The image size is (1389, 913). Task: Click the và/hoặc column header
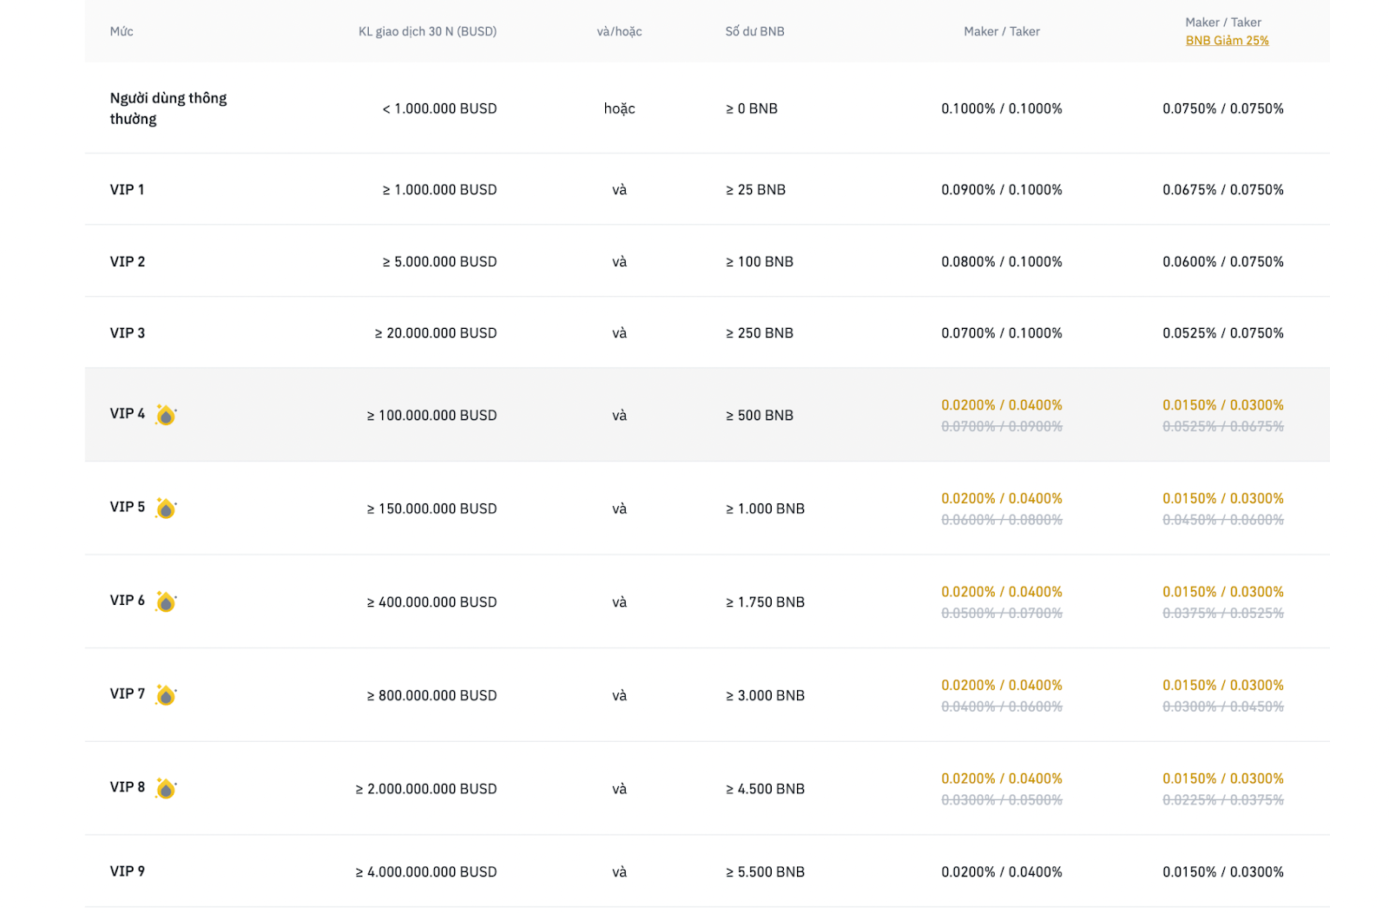619,31
